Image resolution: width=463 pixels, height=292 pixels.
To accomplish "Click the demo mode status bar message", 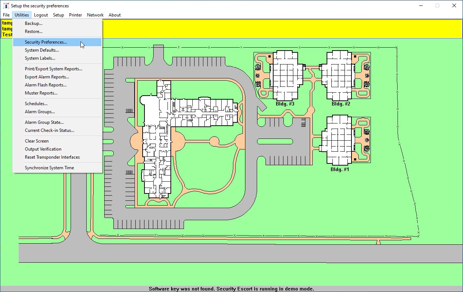I will pos(231,289).
